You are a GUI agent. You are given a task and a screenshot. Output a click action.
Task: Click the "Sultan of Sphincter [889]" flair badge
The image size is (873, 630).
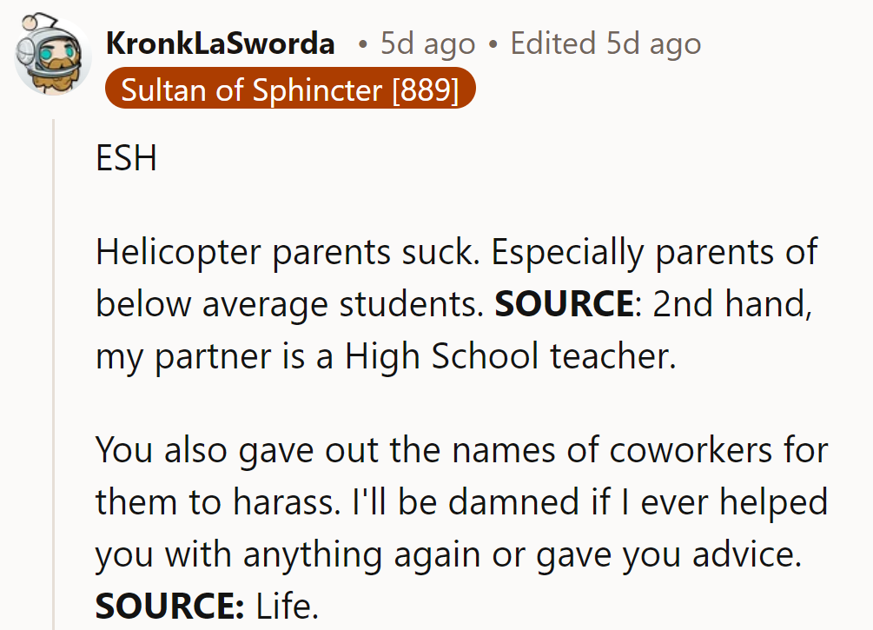pyautogui.click(x=289, y=89)
